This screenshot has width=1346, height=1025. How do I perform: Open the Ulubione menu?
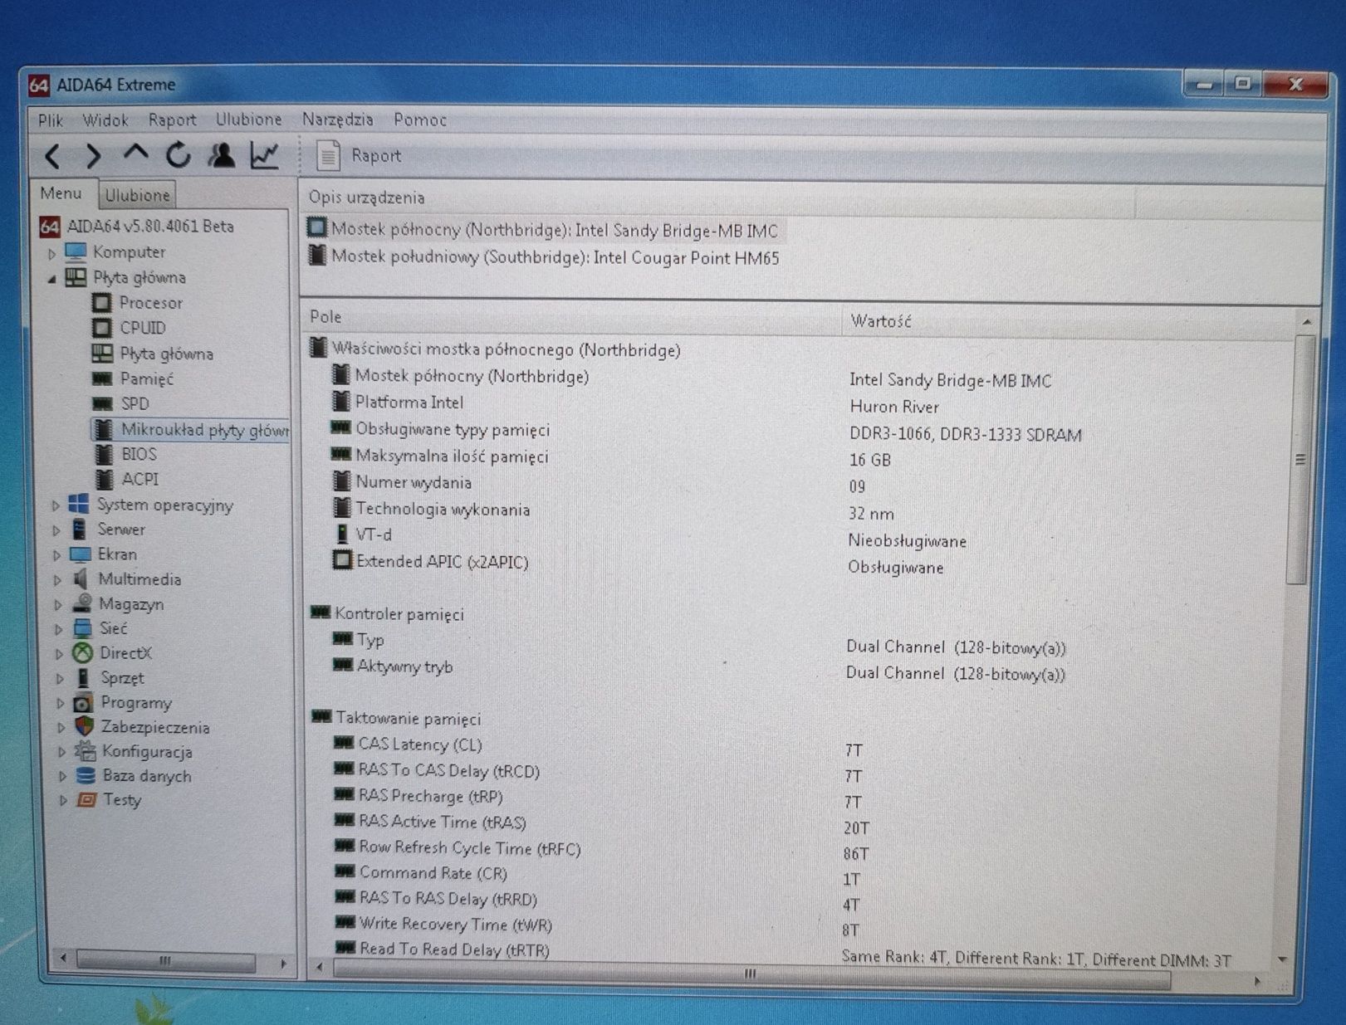click(x=248, y=120)
